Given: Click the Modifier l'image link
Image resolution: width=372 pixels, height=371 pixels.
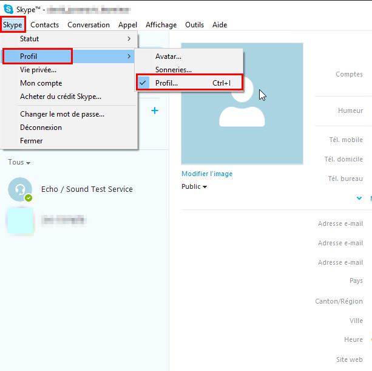Looking at the screenshot, I should coord(207,174).
